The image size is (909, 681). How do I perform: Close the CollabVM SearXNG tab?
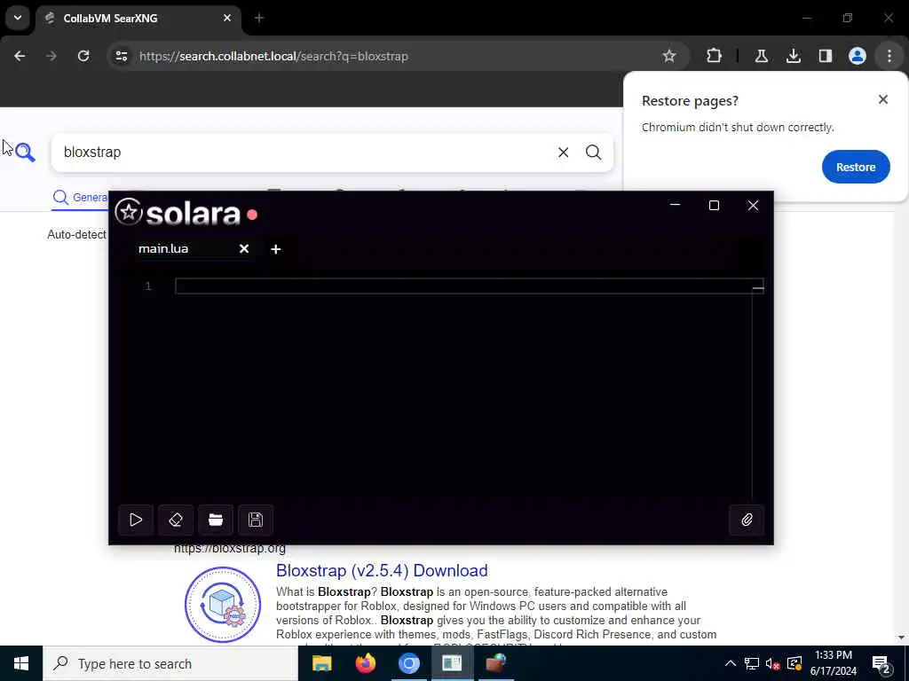[227, 18]
